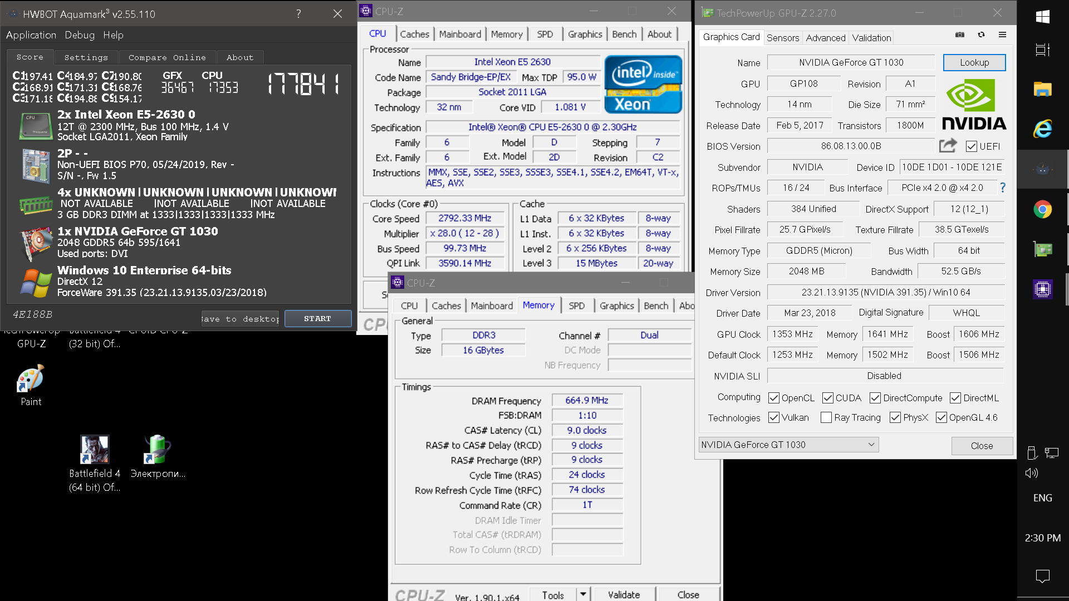Click the Core Speed value 2792.33 MHz
1069x601 pixels.
coord(465,218)
